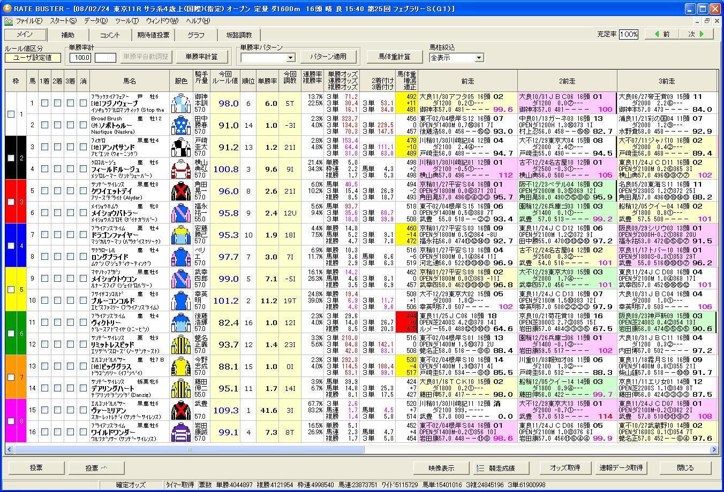Viewport: 724px width, 492px height.
Task: Click the green previous-race arrow icon
Action: pyautogui.click(x=656, y=34)
